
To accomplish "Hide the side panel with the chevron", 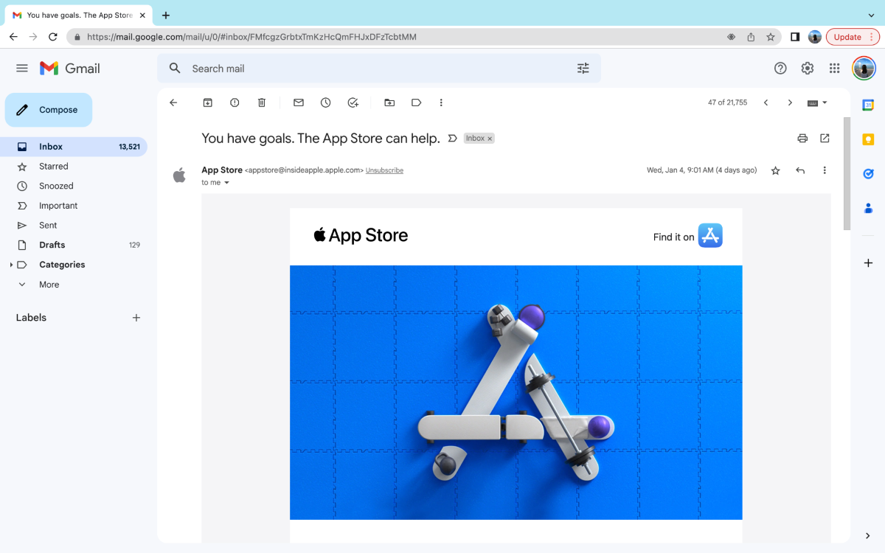I will click(x=868, y=536).
